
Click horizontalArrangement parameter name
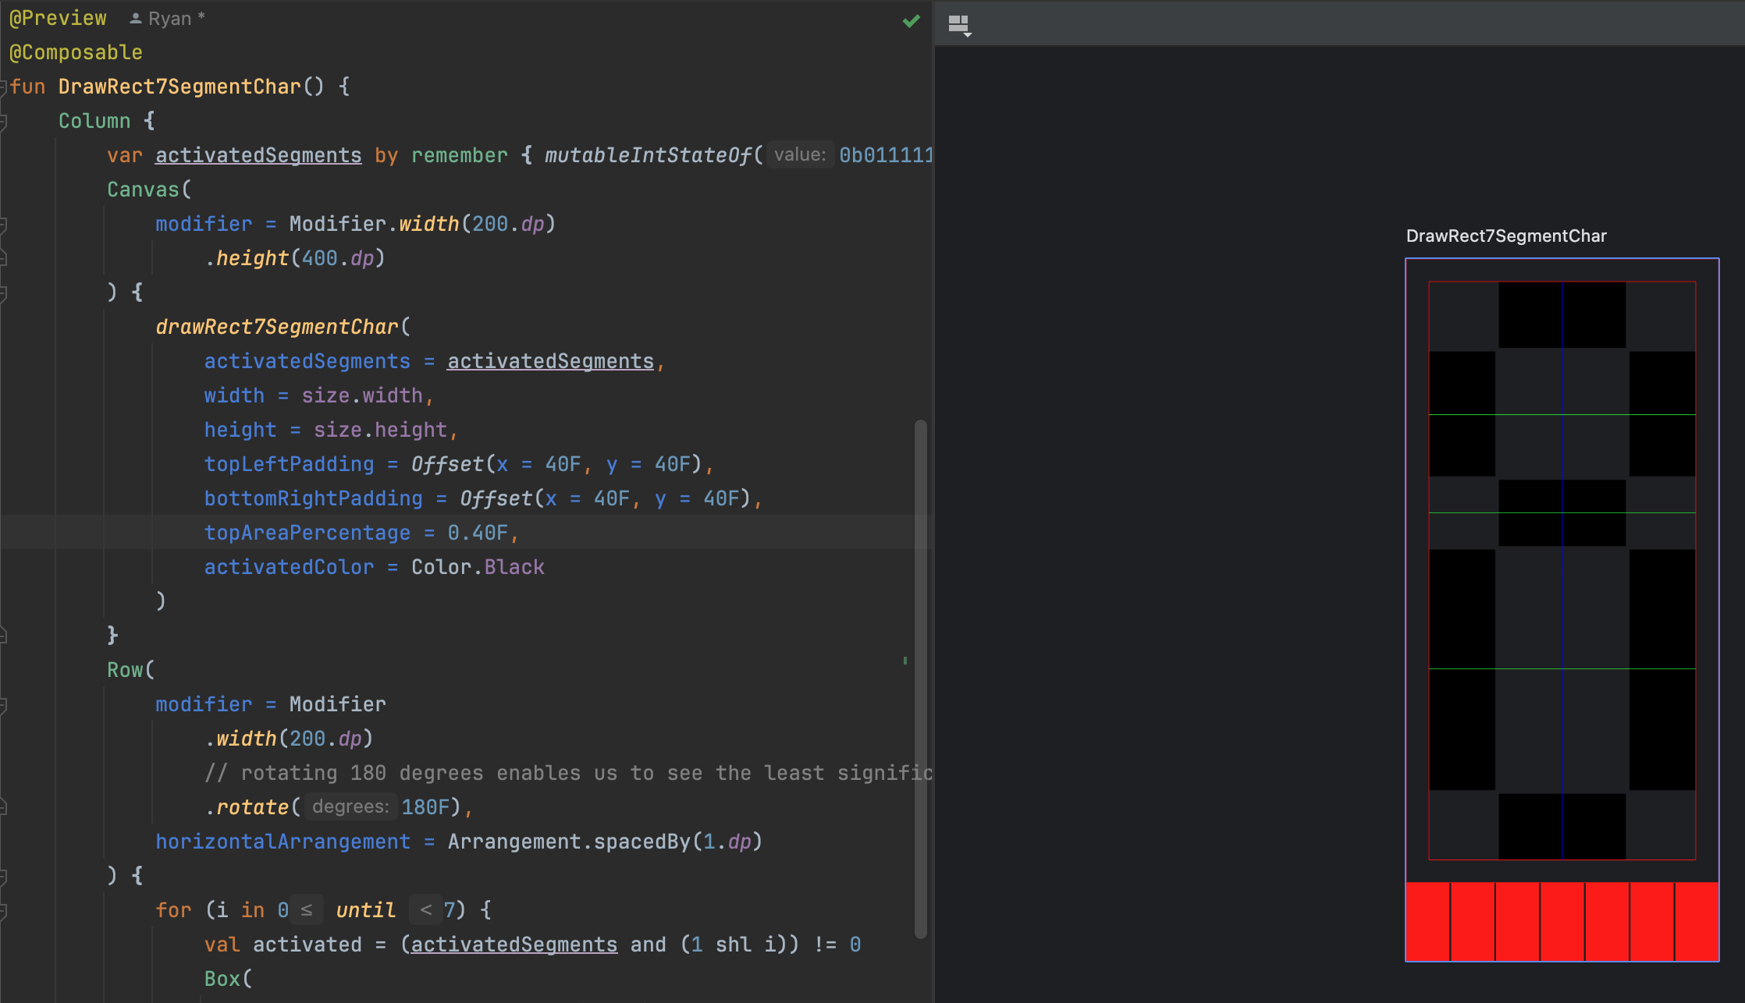[283, 842]
